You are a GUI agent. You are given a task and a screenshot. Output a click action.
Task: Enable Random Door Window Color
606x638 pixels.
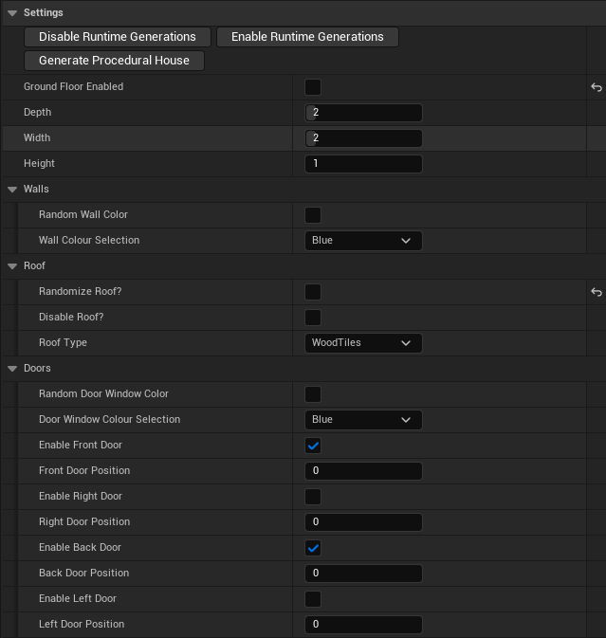313,394
